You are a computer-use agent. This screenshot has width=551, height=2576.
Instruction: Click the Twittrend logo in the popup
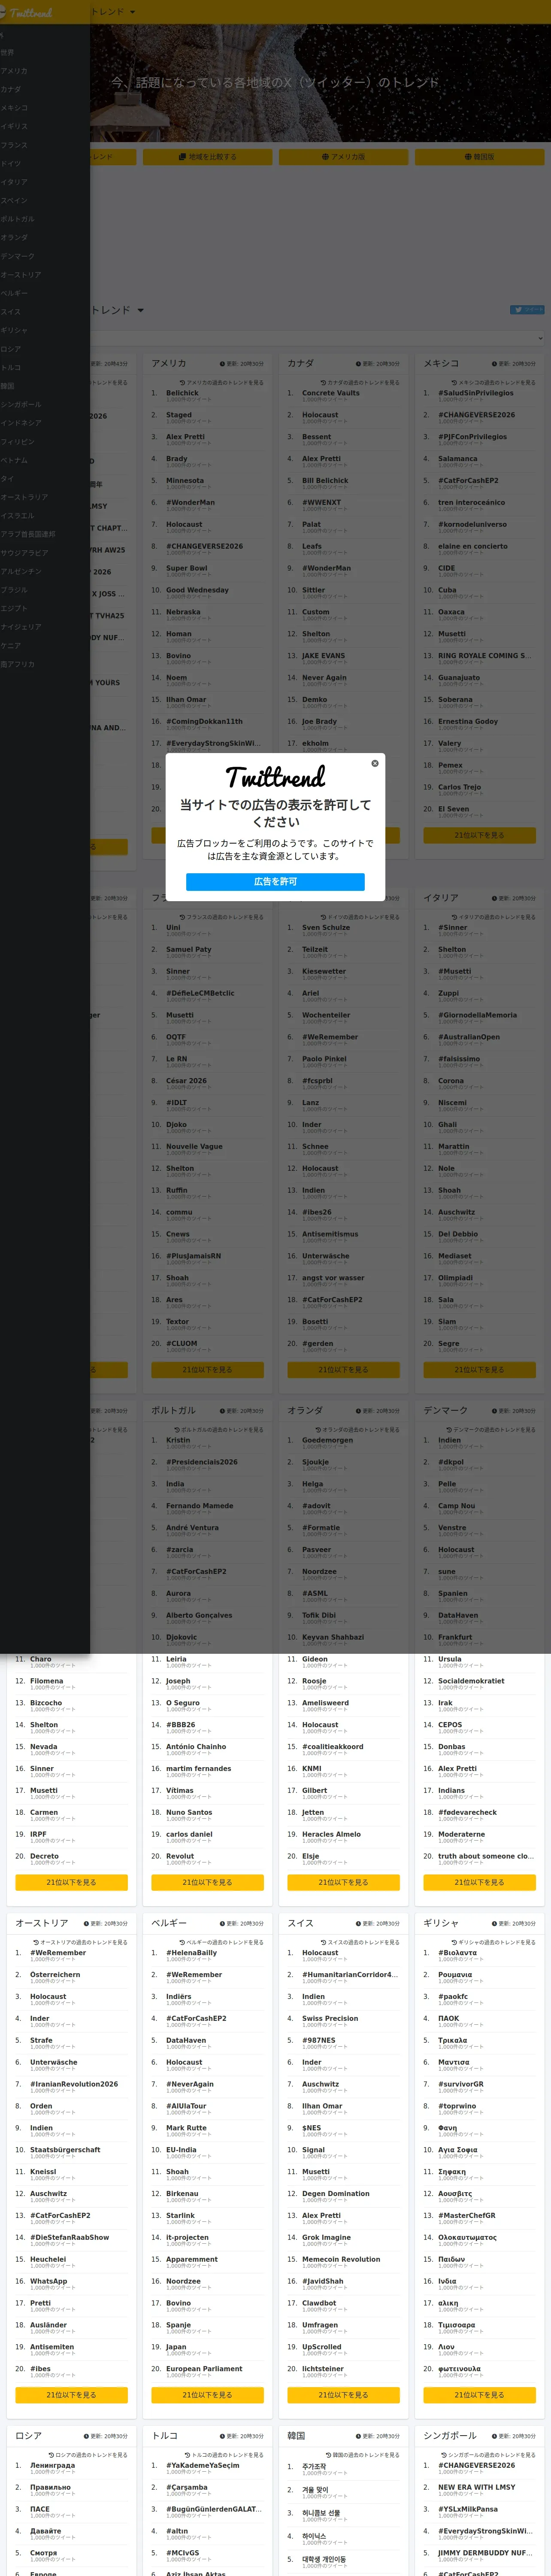275,776
